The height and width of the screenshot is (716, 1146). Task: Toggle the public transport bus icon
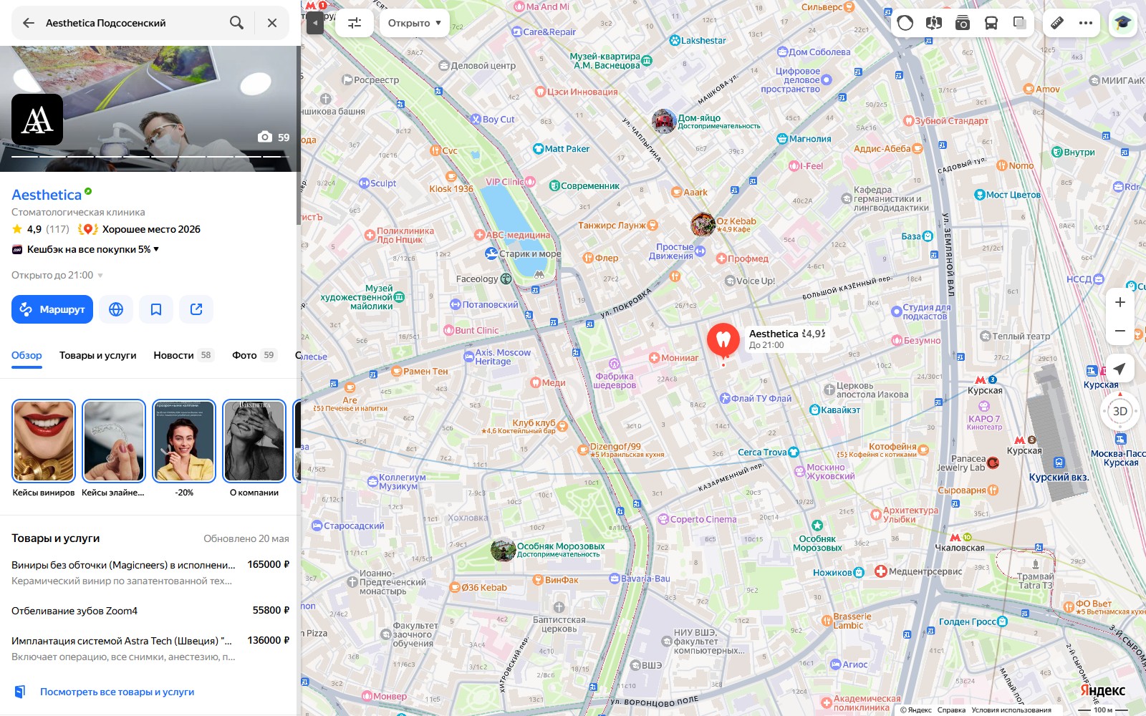(x=991, y=23)
